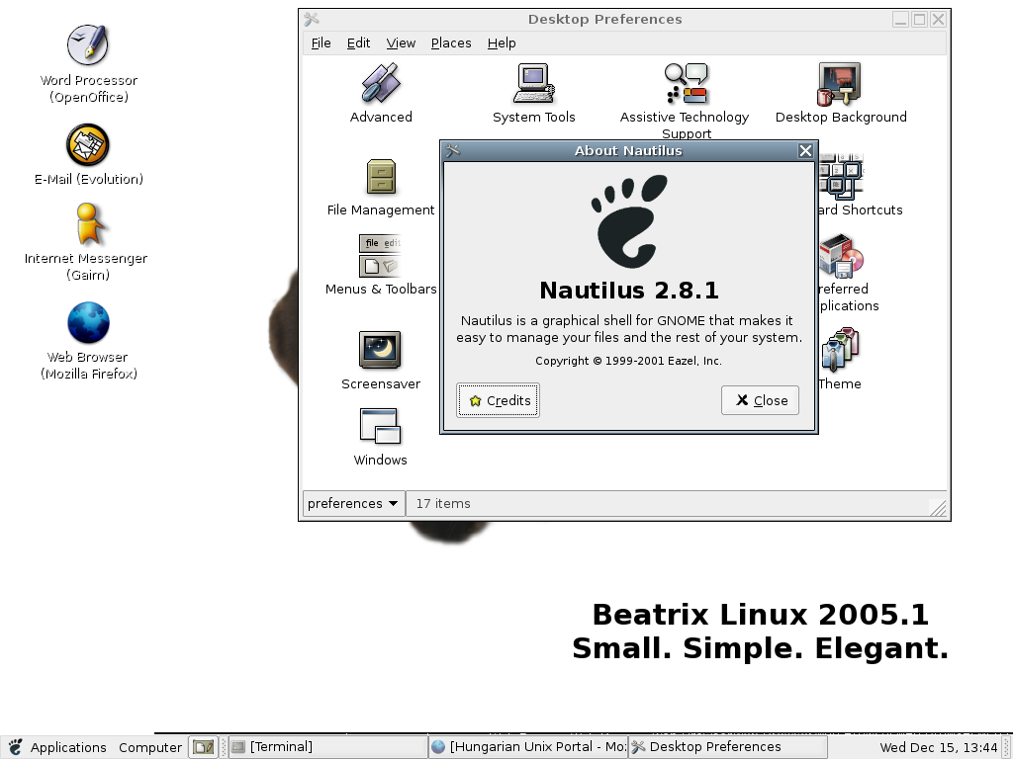Open the Help menu
1013x759 pixels.
[x=502, y=43]
